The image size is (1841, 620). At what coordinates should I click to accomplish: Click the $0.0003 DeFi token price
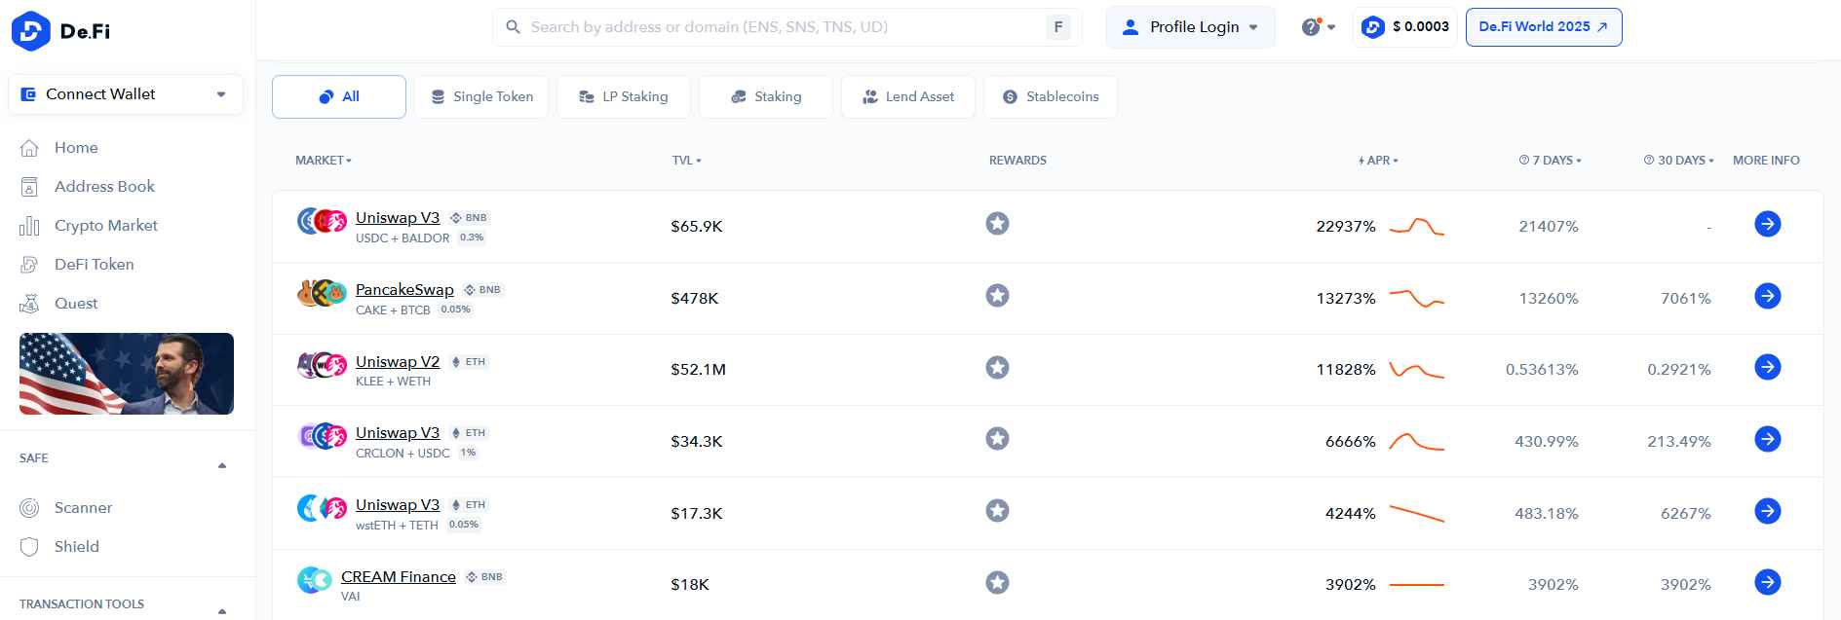click(x=1404, y=27)
